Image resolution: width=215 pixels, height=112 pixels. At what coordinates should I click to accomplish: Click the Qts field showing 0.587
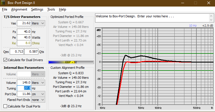coord(31,52)
